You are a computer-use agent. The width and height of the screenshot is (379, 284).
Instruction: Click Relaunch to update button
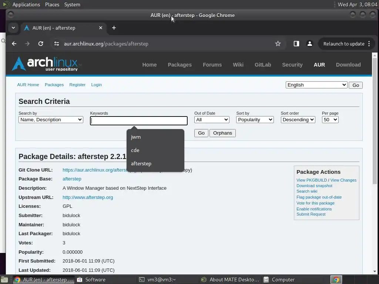pos(344,44)
